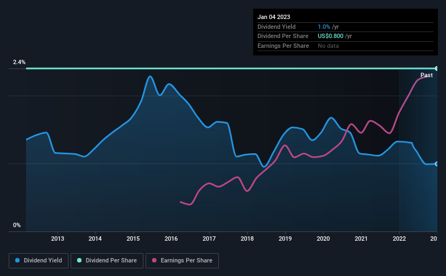
Task: Select the 2019 label on the x-axis
Action: [285, 239]
